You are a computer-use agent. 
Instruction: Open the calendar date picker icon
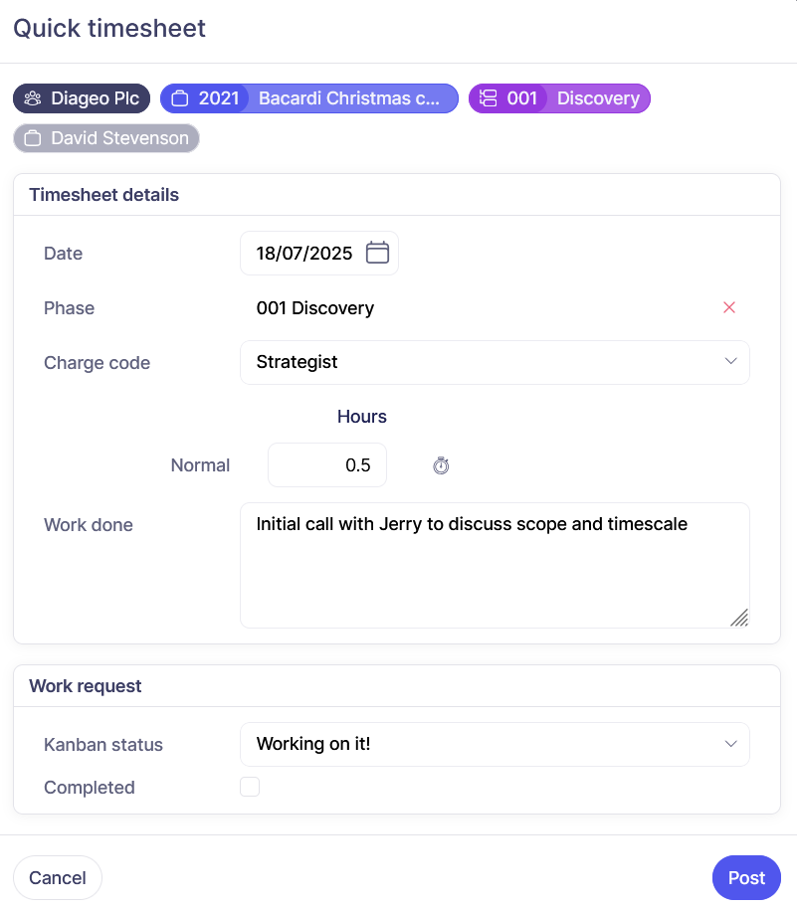(377, 253)
